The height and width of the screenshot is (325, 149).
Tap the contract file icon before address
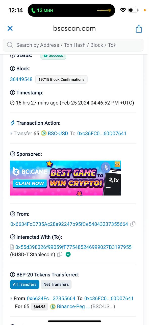click(12, 247)
